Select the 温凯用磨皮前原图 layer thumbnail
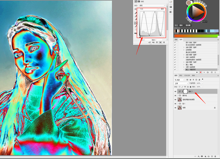Image resolution: width=220 pixels, height=159 pixels. point(179,100)
